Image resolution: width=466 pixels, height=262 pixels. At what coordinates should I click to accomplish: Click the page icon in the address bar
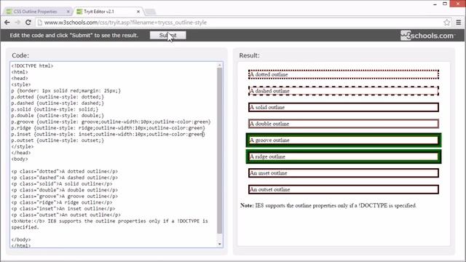[x=40, y=23]
